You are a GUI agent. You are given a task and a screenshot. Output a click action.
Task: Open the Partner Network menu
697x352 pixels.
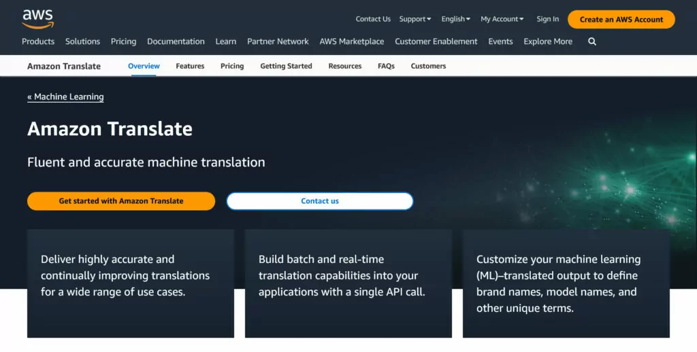[x=278, y=41]
